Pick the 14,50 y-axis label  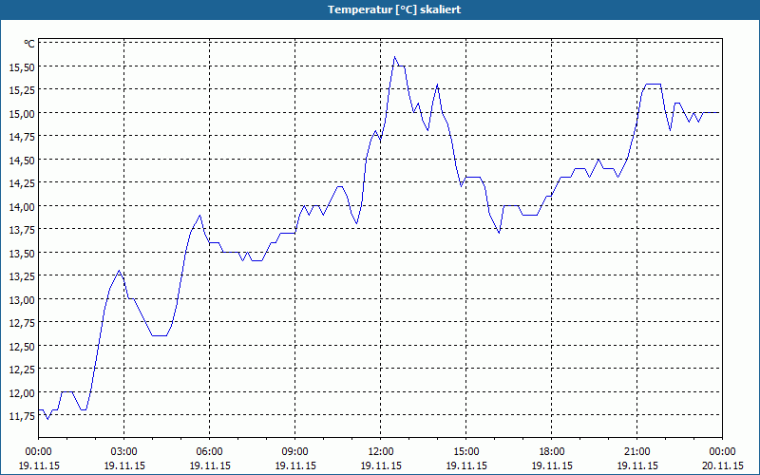[22, 161]
